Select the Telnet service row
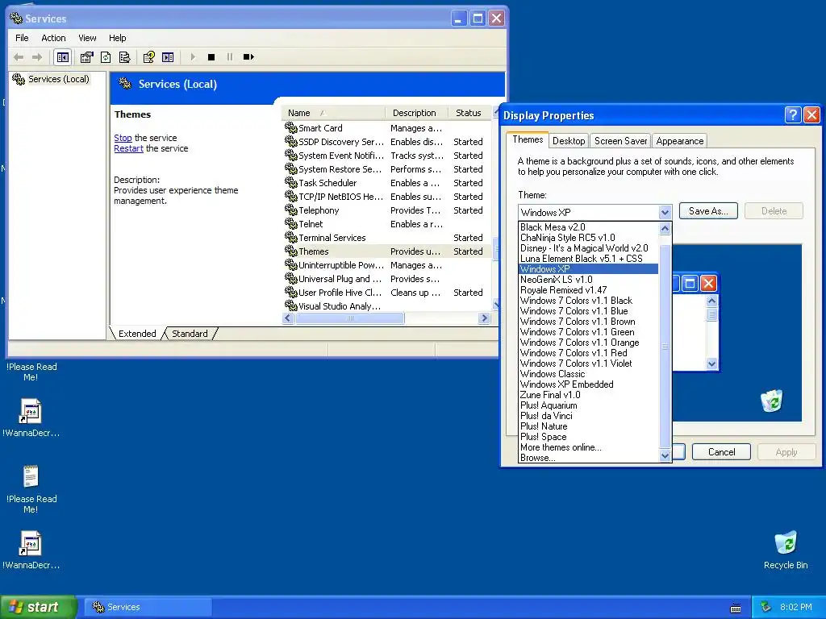 pos(387,224)
